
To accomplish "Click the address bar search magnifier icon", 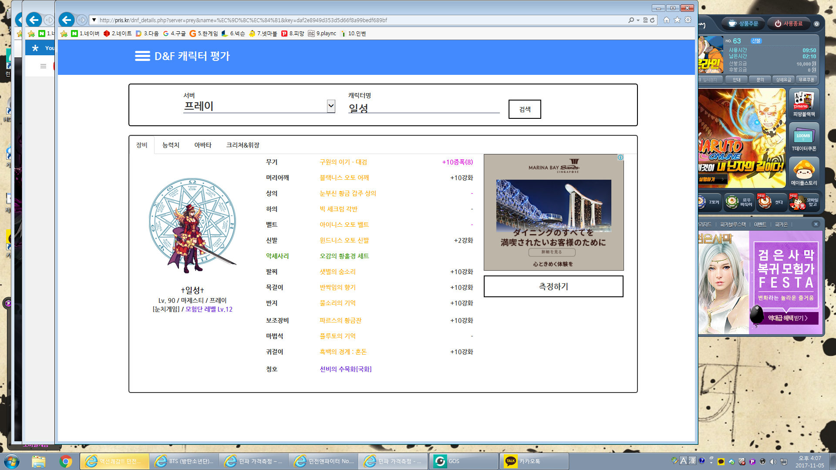I will click(x=631, y=20).
